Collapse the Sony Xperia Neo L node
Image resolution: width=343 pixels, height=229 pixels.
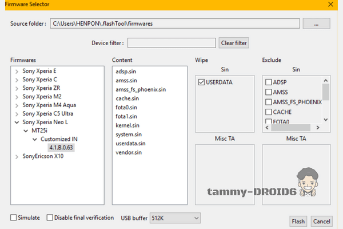click(x=17, y=123)
